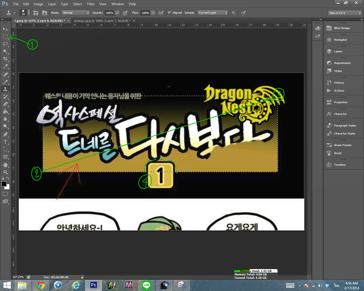Close the 1.jpeg document tab
This screenshot has width=364, height=291.
(x=68, y=21)
